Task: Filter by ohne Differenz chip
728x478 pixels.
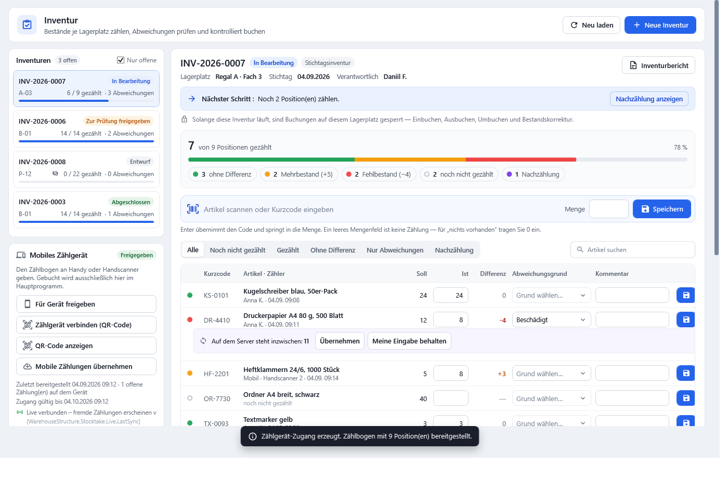Action: click(x=223, y=175)
